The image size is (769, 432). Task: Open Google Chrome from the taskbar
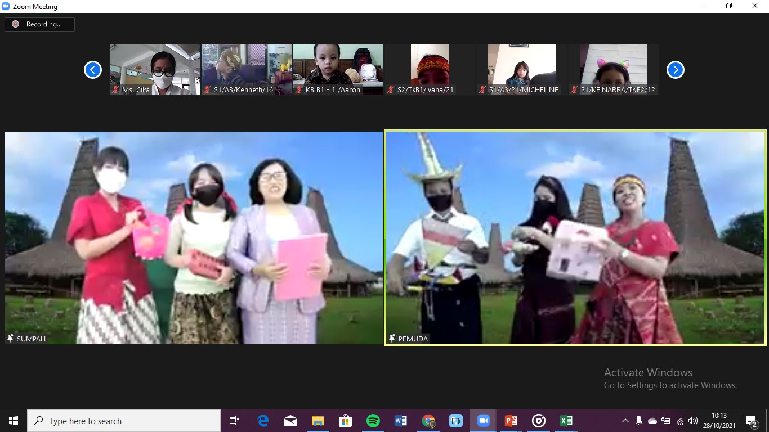tap(428, 421)
